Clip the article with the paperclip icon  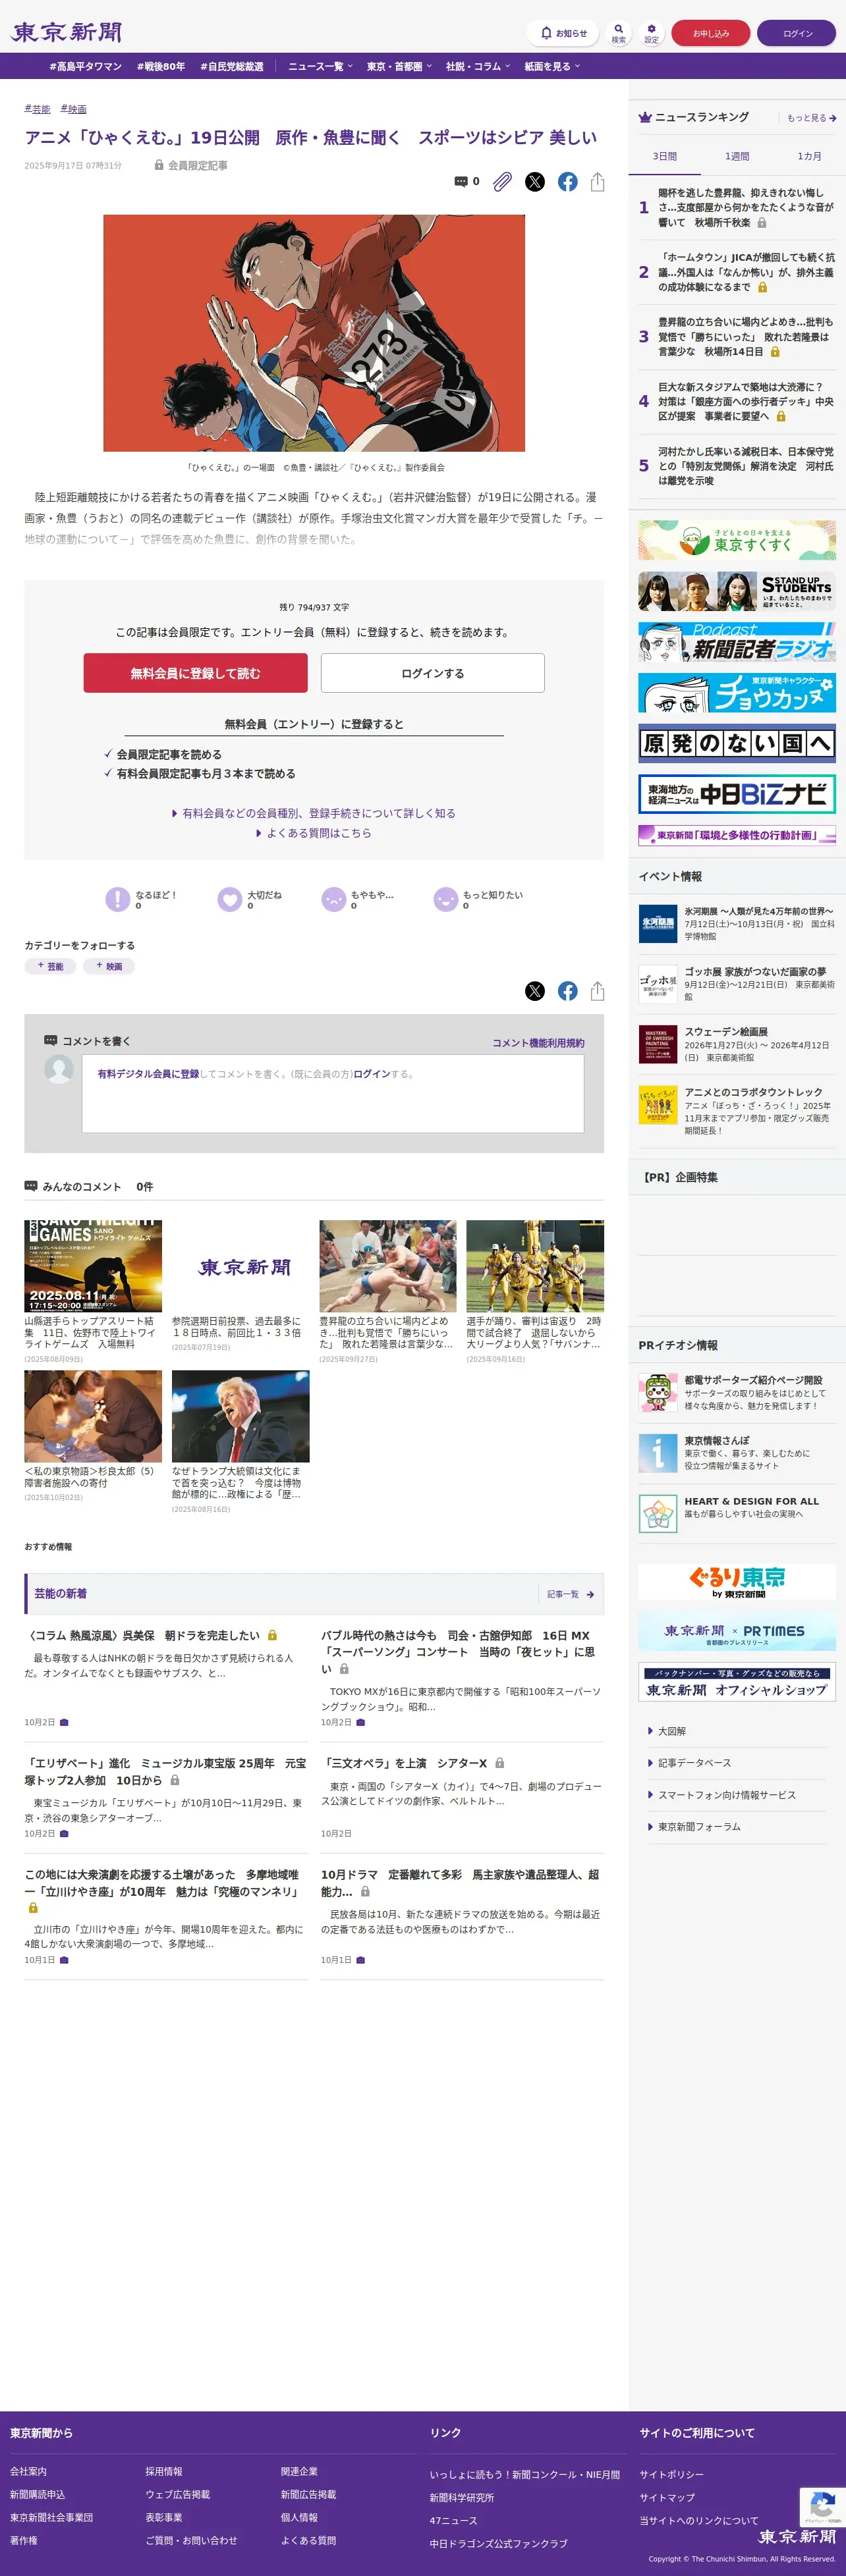click(503, 182)
